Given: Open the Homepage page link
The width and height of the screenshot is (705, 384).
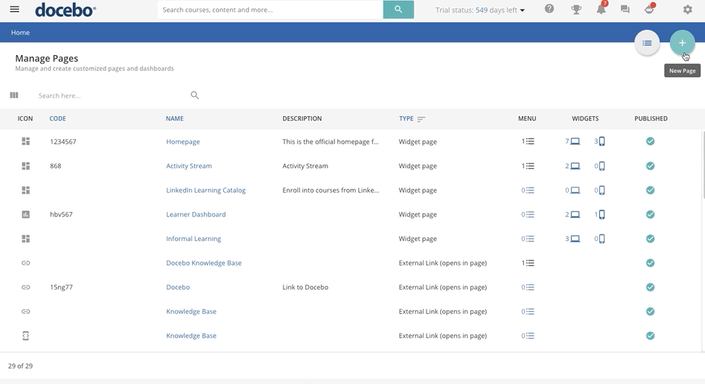Looking at the screenshot, I should pos(183,141).
